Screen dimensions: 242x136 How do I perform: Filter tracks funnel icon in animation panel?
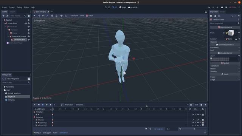146,129
